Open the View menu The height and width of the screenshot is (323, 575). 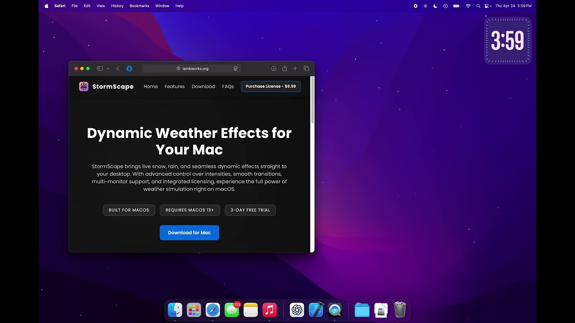[x=101, y=6]
